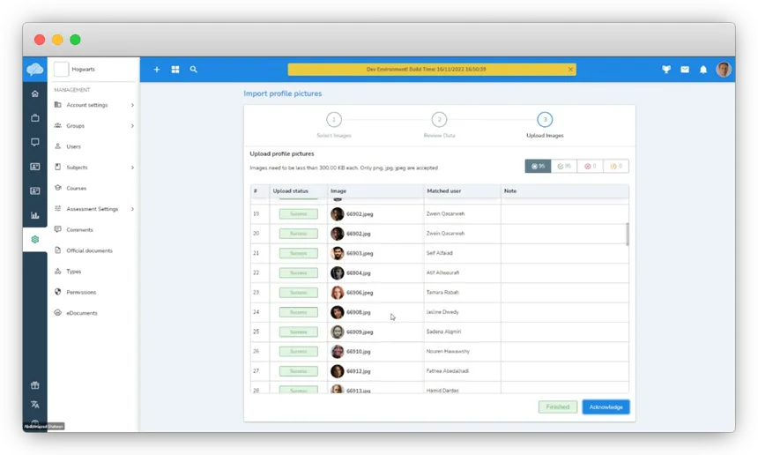Image resolution: width=758 pixels, height=455 pixels.
Task: Click the Acknowledge button
Action: coord(606,407)
